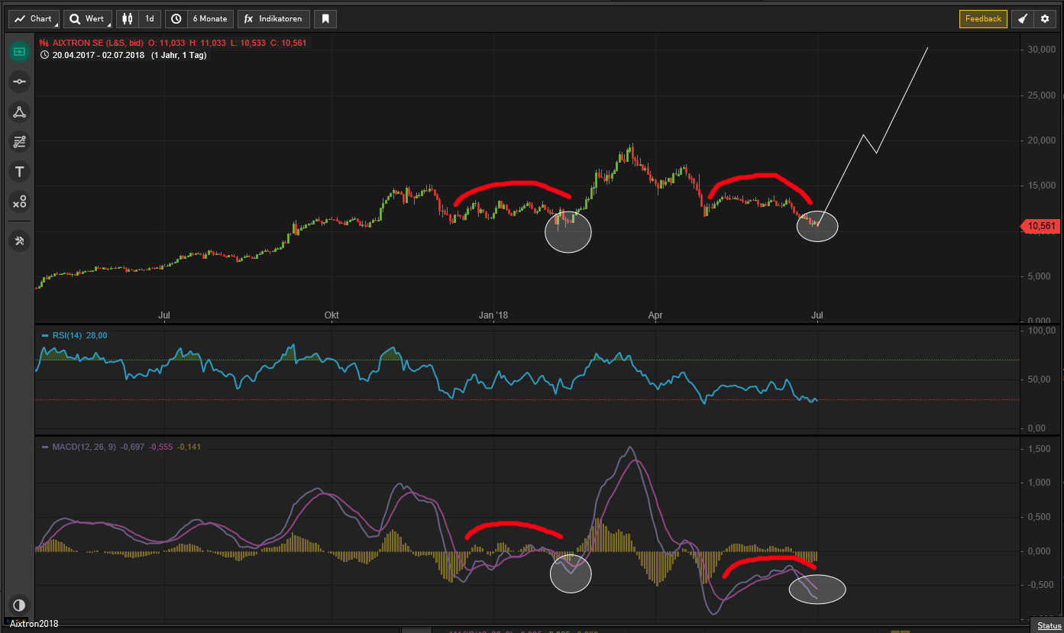Open the Status link at bottom right

point(1050,626)
